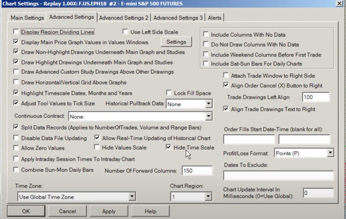
Task: Uncheck Display Main Price Graph Values option
Action: (16, 42)
